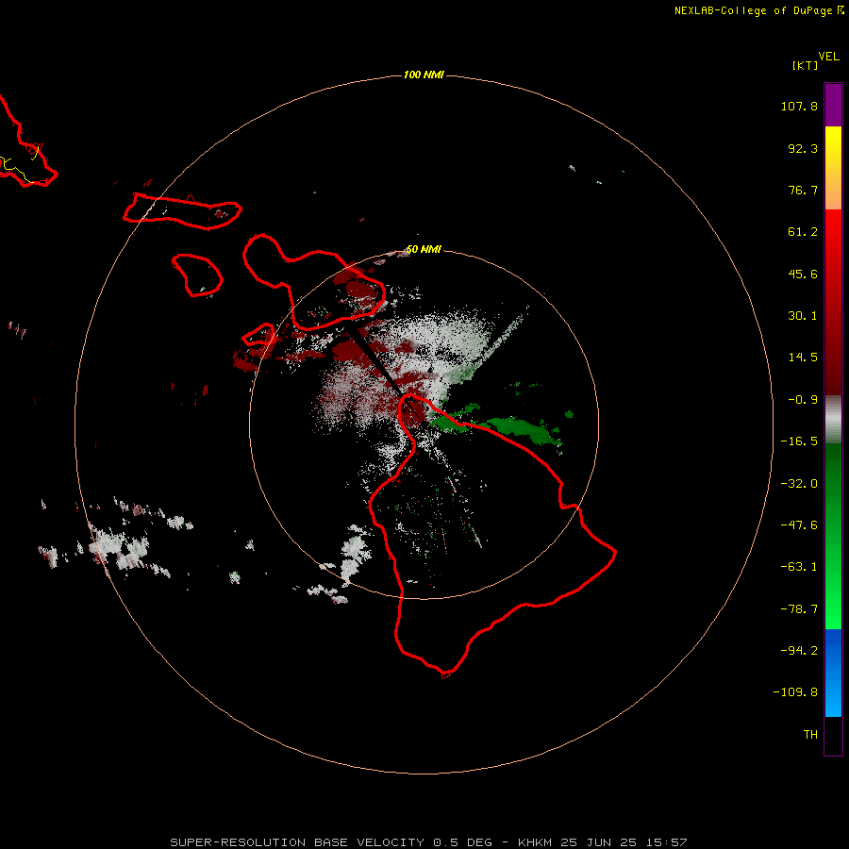Click the TH legend label
Image resolution: width=849 pixels, height=849 pixels.
(810, 734)
